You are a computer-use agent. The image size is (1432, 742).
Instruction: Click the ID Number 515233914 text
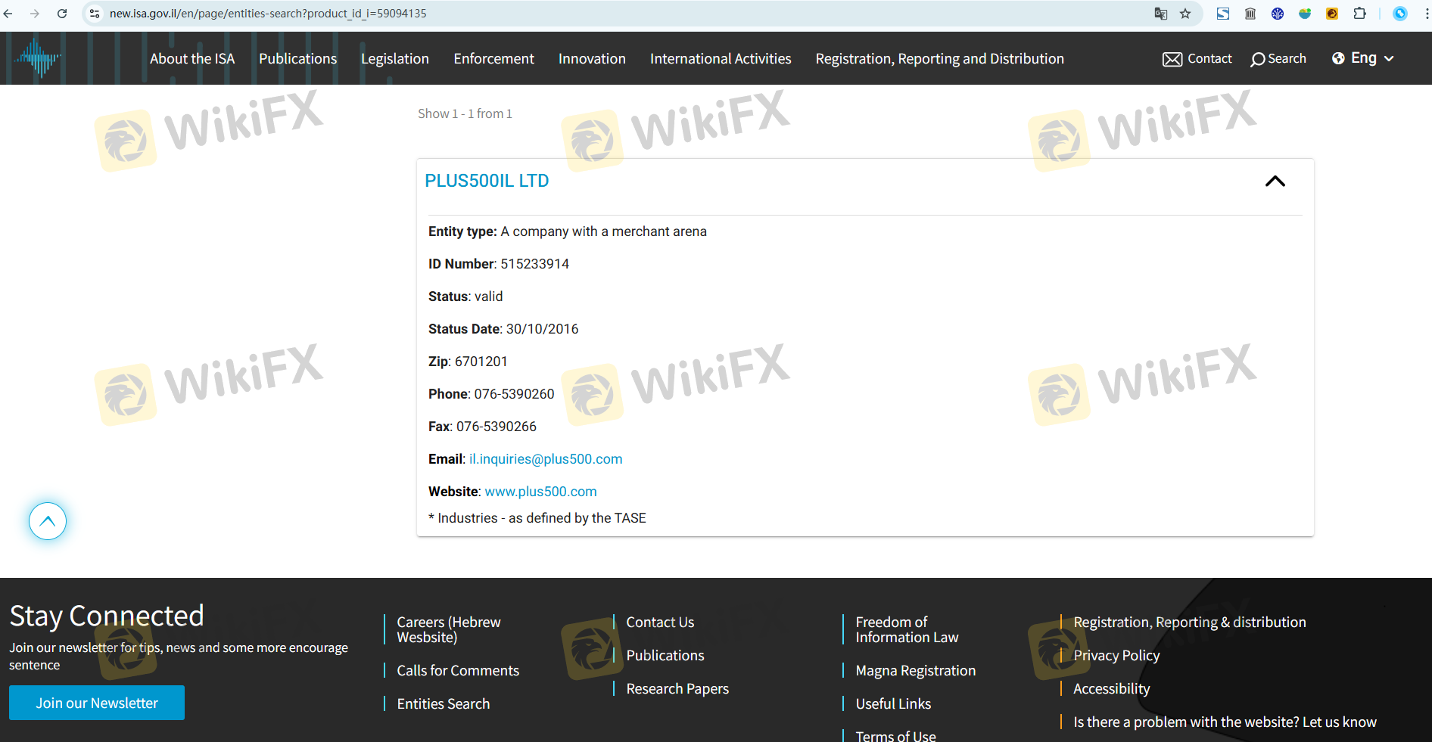(499, 264)
